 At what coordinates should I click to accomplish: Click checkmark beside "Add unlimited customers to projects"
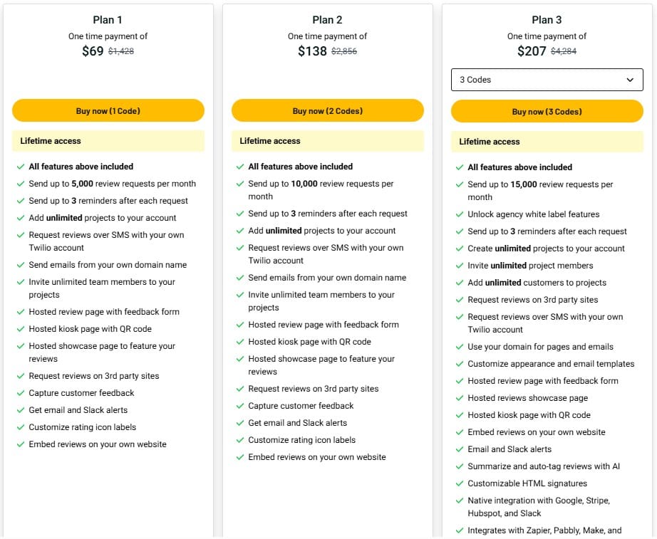click(459, 283)
